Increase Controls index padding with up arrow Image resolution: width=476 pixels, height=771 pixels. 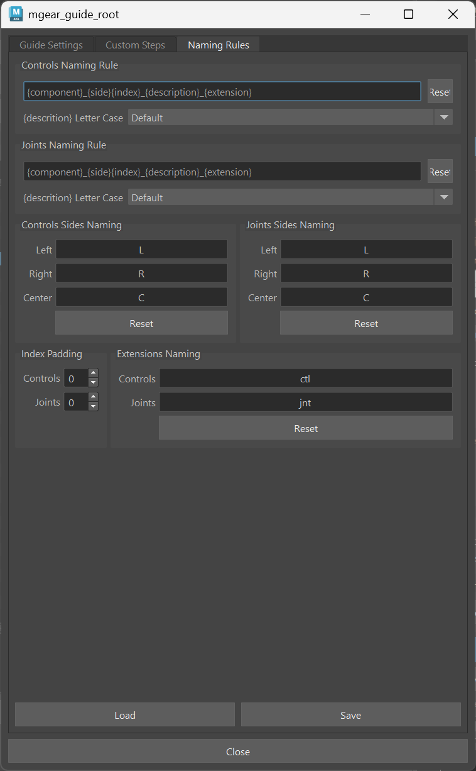[x=93, y=374]
